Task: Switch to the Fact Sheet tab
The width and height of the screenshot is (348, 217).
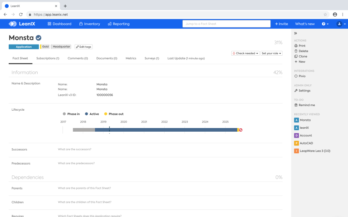Action: point(20,58)
